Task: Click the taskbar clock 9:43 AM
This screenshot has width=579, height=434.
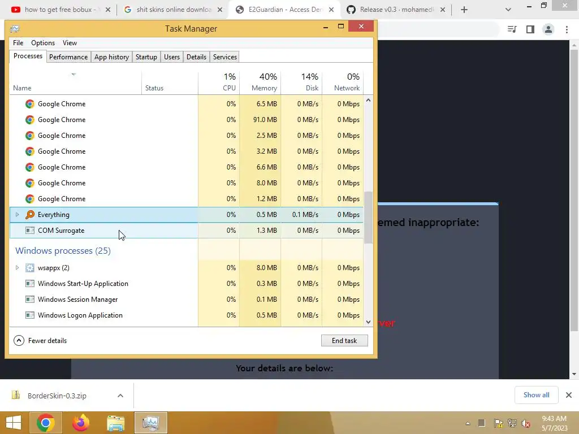Action: tap(554, 419)
